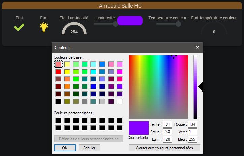The width and height of the screenshot is (244, 156).
Task: Click the Etat Luminosité gauge showing 254
Action: tap(74, 28)
